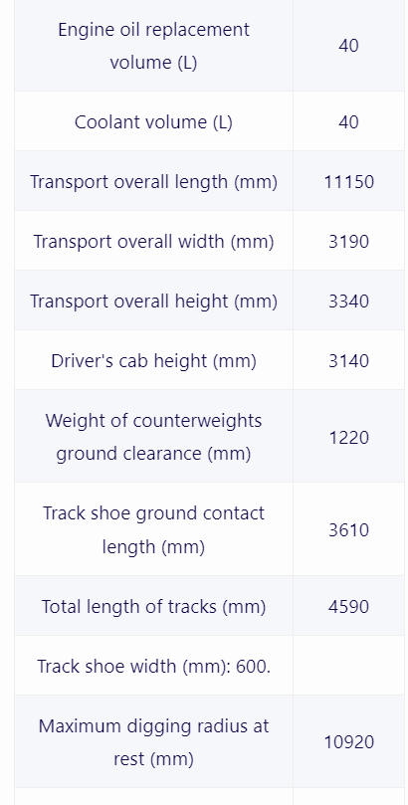Click the value 4590
Viewport: 408px width, 805px height.
pos(349,606)
